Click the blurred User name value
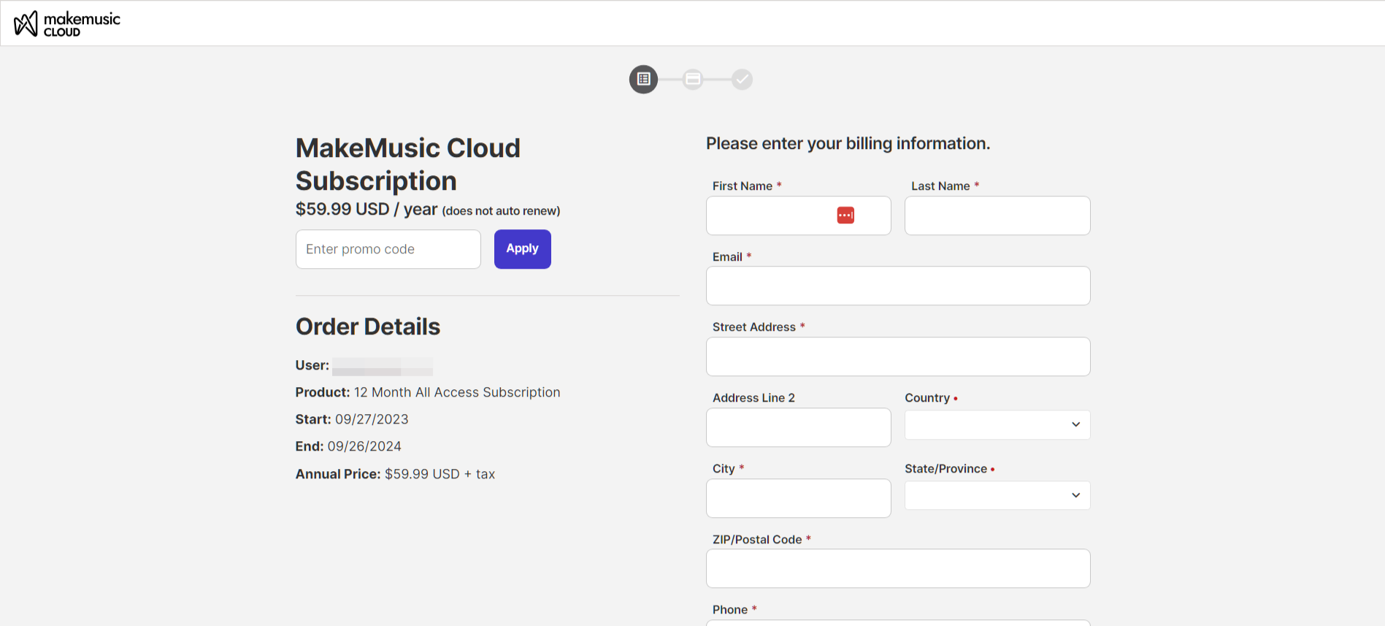 click(382, 367)
